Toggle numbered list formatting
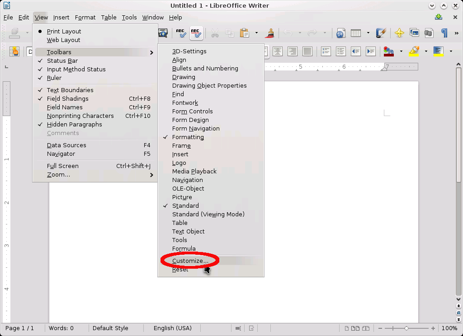Image resolution: width=463 pixels, height=336 pixels. 326,51
